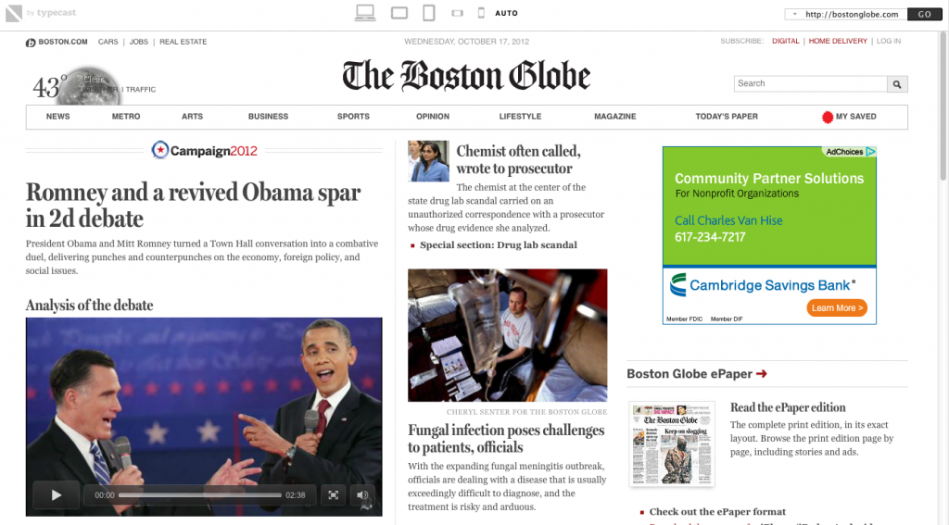
Task: Click the DIGITAL subscribe link
Action: click(x=786, y=41)
